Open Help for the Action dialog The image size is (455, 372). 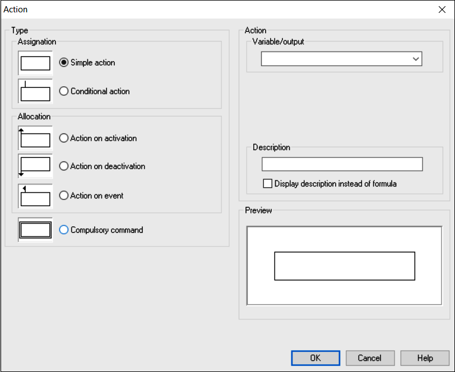[425, 358]
